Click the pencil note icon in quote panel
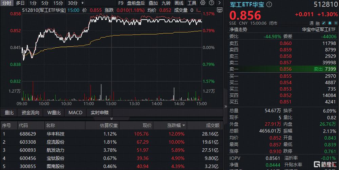339x170 pixels. (x=324, y=23)
